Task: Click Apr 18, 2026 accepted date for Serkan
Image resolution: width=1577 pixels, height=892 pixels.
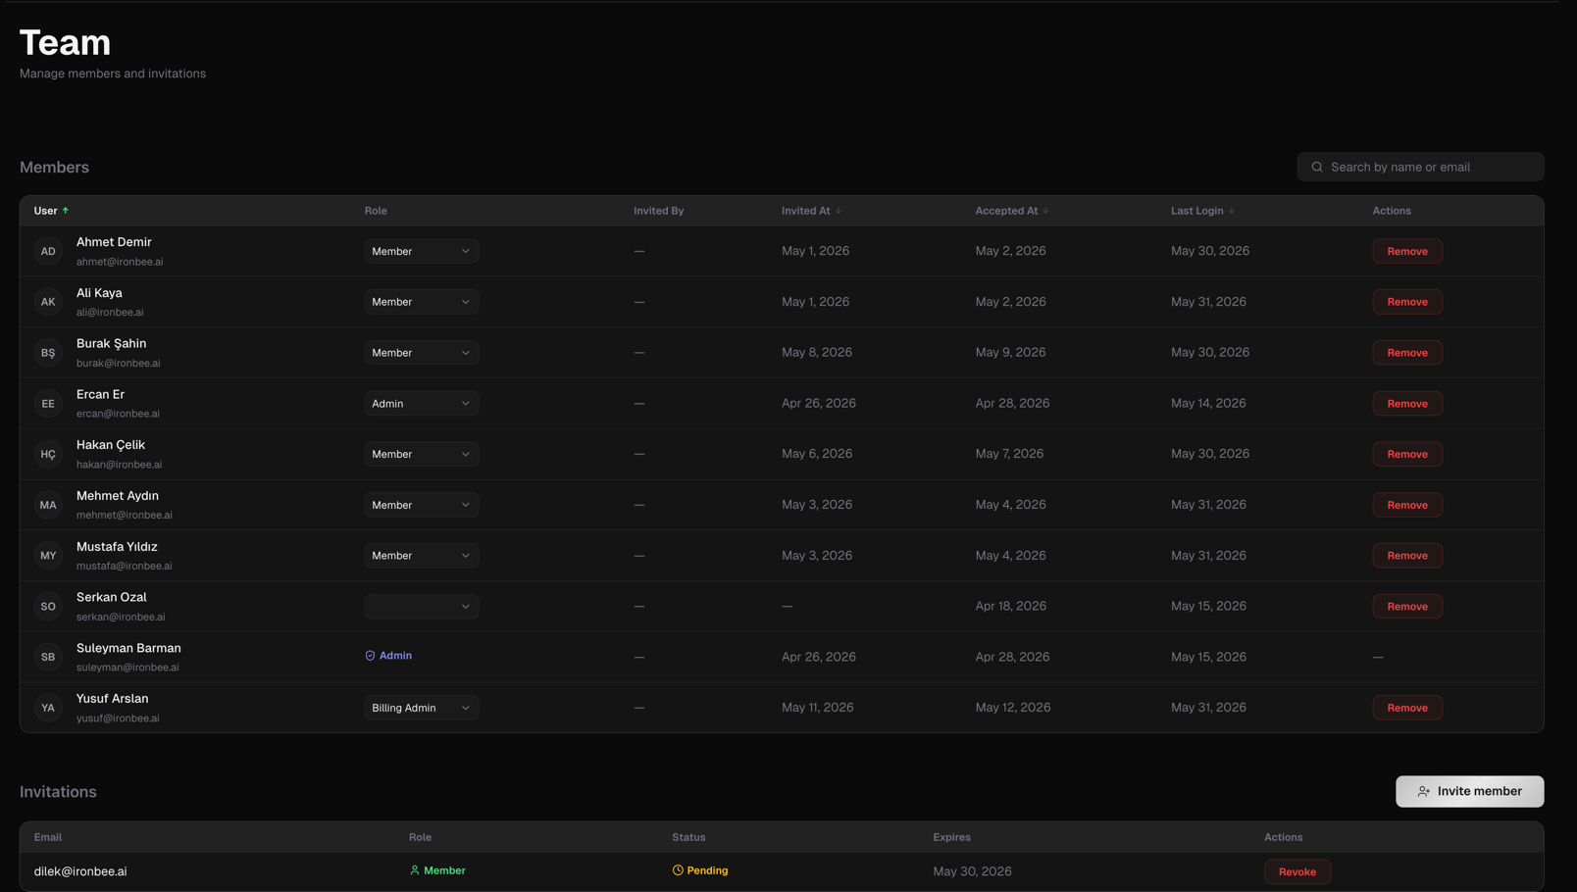Action: tap(1010, 607)
